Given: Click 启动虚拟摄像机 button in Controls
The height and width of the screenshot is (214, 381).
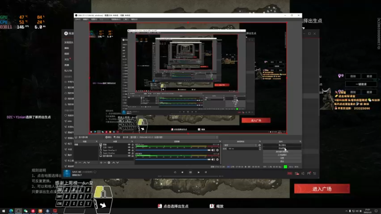Looking at the screenshot, I should click(x=282, y=152).
